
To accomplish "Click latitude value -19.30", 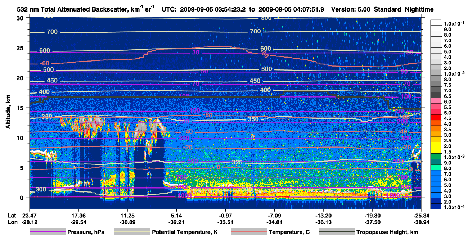I will (x=373, y=215).
